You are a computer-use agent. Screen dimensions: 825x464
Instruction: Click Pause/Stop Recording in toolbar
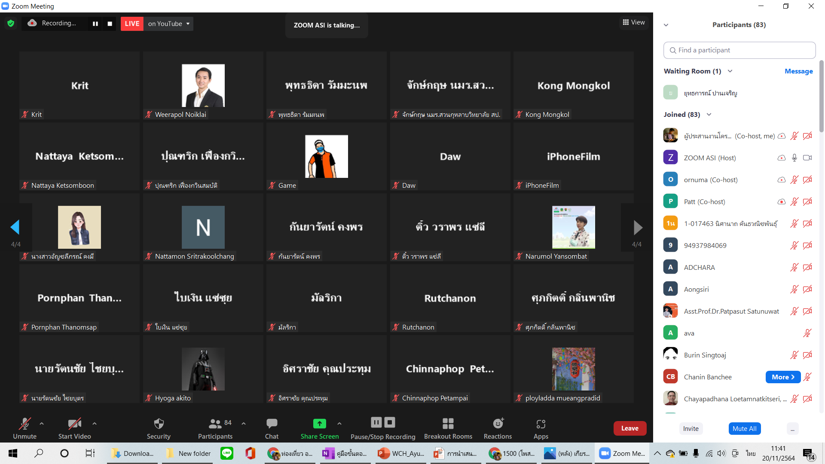(x=383, y=428)
